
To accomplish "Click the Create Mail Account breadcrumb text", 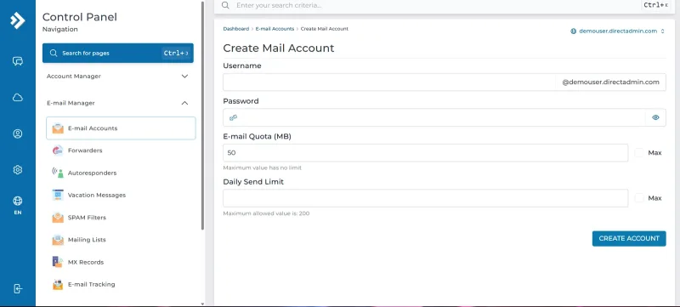I will pos(325,29).
